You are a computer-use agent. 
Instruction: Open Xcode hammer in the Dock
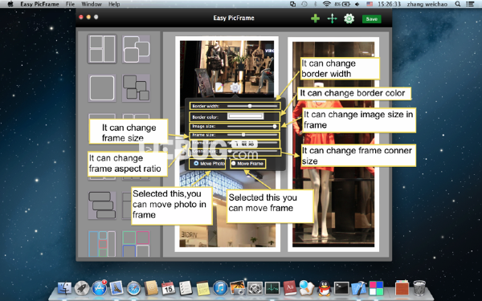pyautogui.click(x=359, y=288)
